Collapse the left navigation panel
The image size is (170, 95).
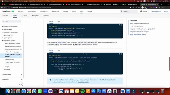[21, 84]
